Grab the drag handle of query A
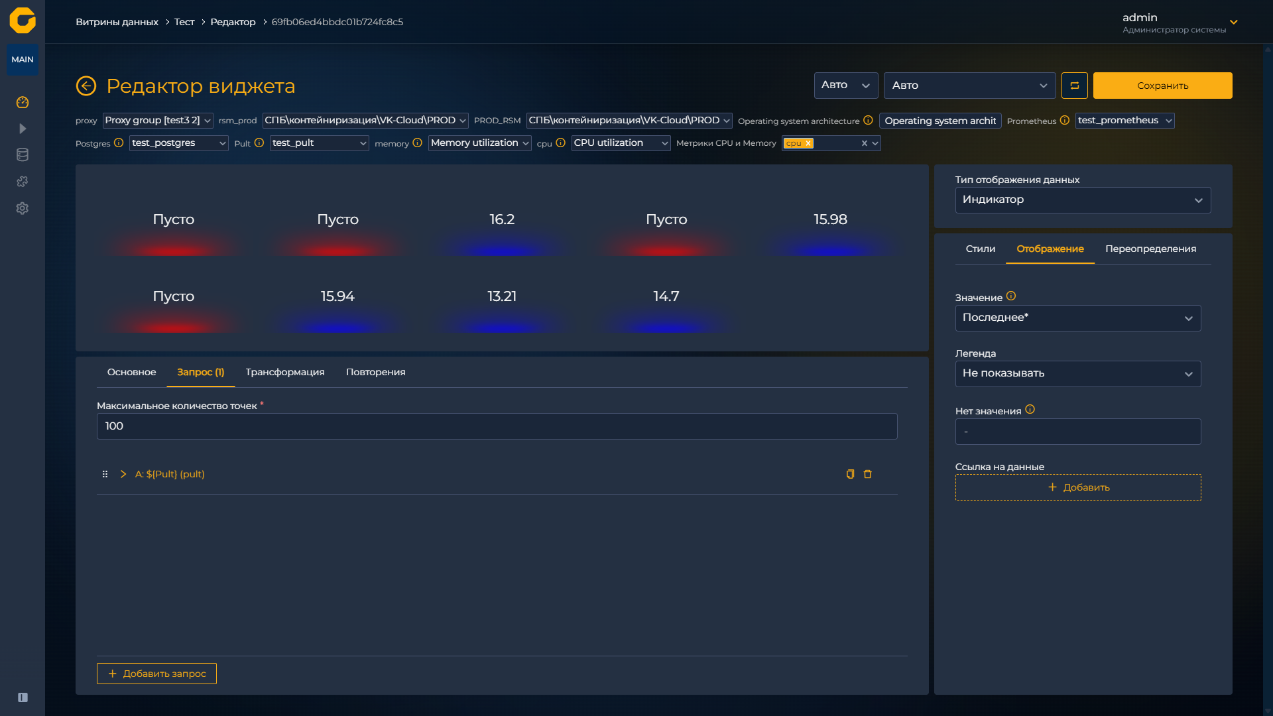 (x=105, y=474)
